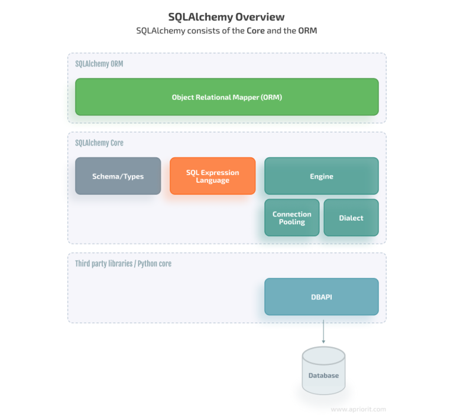Click the orange SQL Expression Language block
454x420 pixels.
pyautogui.click(x=213, y=176)
